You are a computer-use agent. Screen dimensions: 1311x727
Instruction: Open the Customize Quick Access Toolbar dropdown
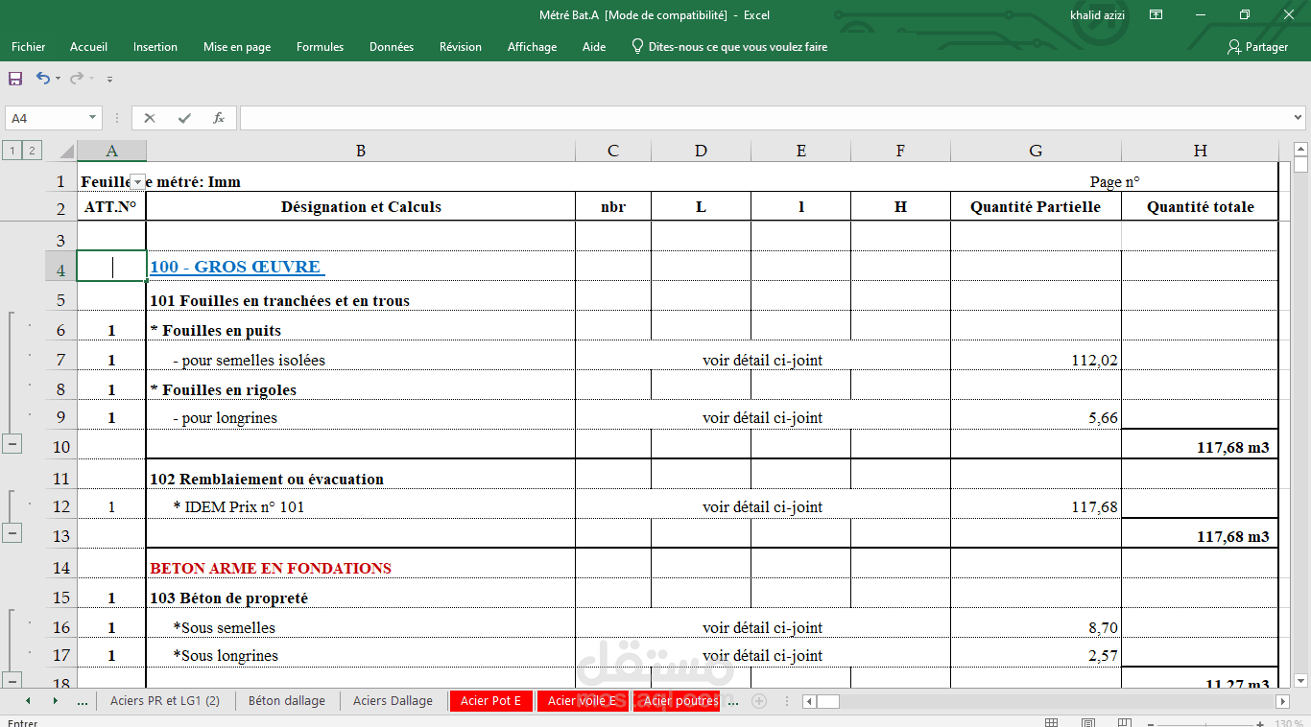click(x=109, y=79)
